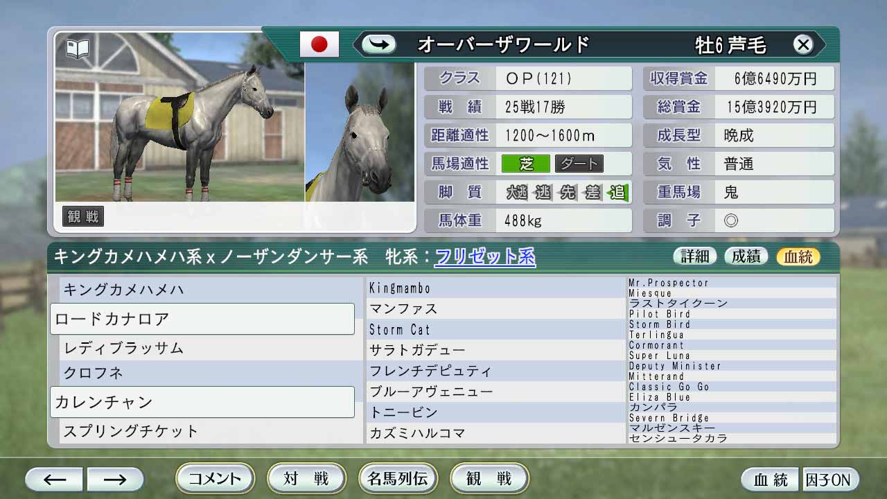Viewport: 887px width, 499px height.
Task: Open the book icon on horse portrait
Action: [x=78, y=48]
